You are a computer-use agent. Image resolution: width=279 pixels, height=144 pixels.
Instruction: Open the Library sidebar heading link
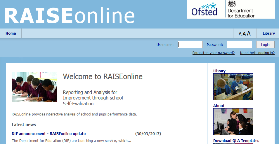(x=219, y=71)
